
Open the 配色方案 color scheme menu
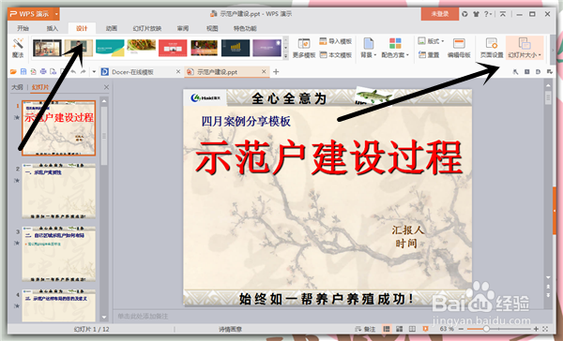395,48
